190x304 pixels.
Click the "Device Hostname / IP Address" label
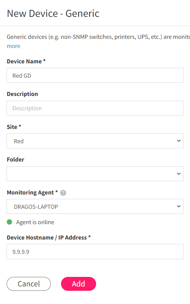[49, 237]
